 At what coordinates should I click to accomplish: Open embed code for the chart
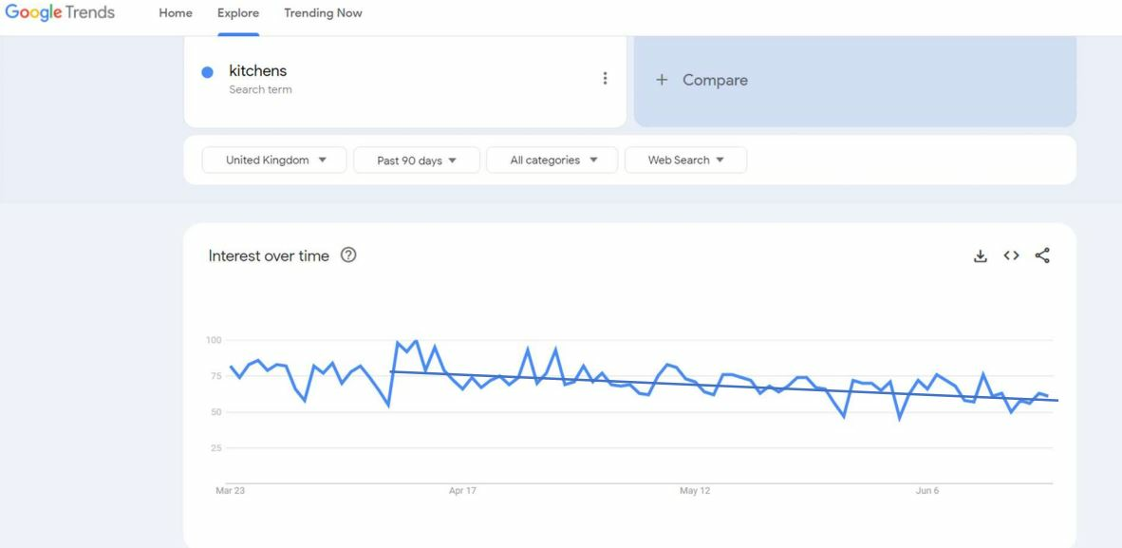[1011, 255]
